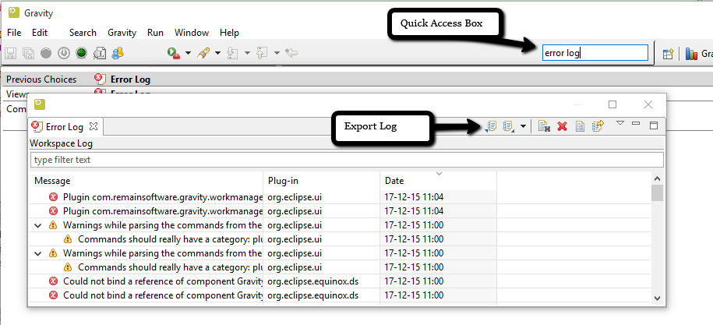
Task: Click the users icon in toolbar
Action: coord(118,53)
